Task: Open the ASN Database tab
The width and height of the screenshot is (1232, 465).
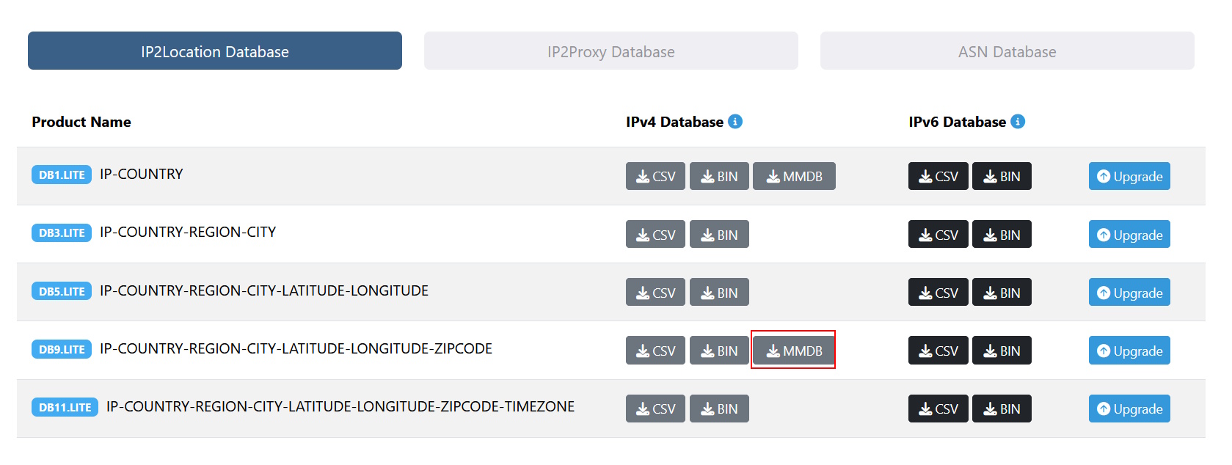Action: click(1007, 51)
